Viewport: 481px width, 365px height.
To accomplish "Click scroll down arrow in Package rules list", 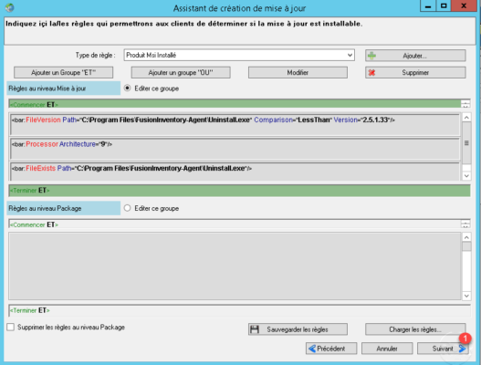I will [466, 296].
